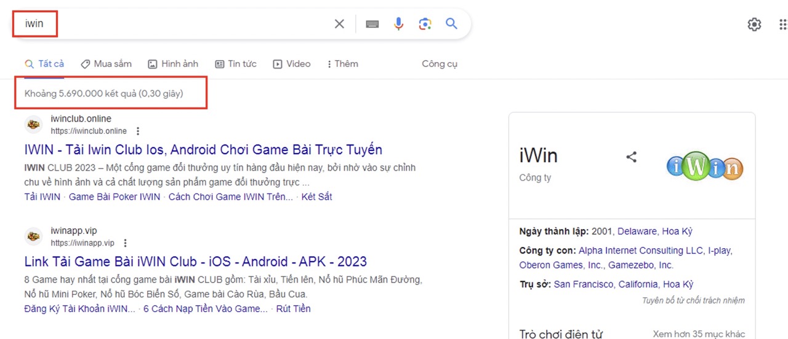Open the on-screen keyboard input tool
This screenshot has width=788, height=339.
[x=372, y=24]
